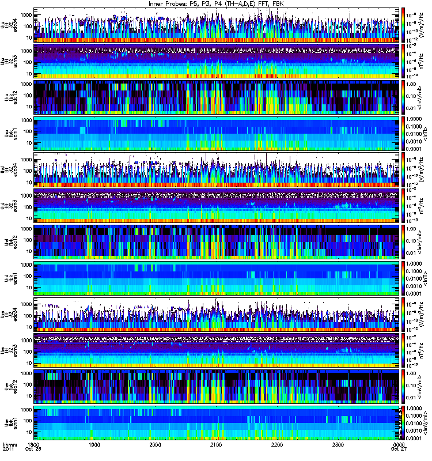Click the 'tha fbk scm1' y-axis label
The height and width of the screenshot is (461, 432).
11,134
